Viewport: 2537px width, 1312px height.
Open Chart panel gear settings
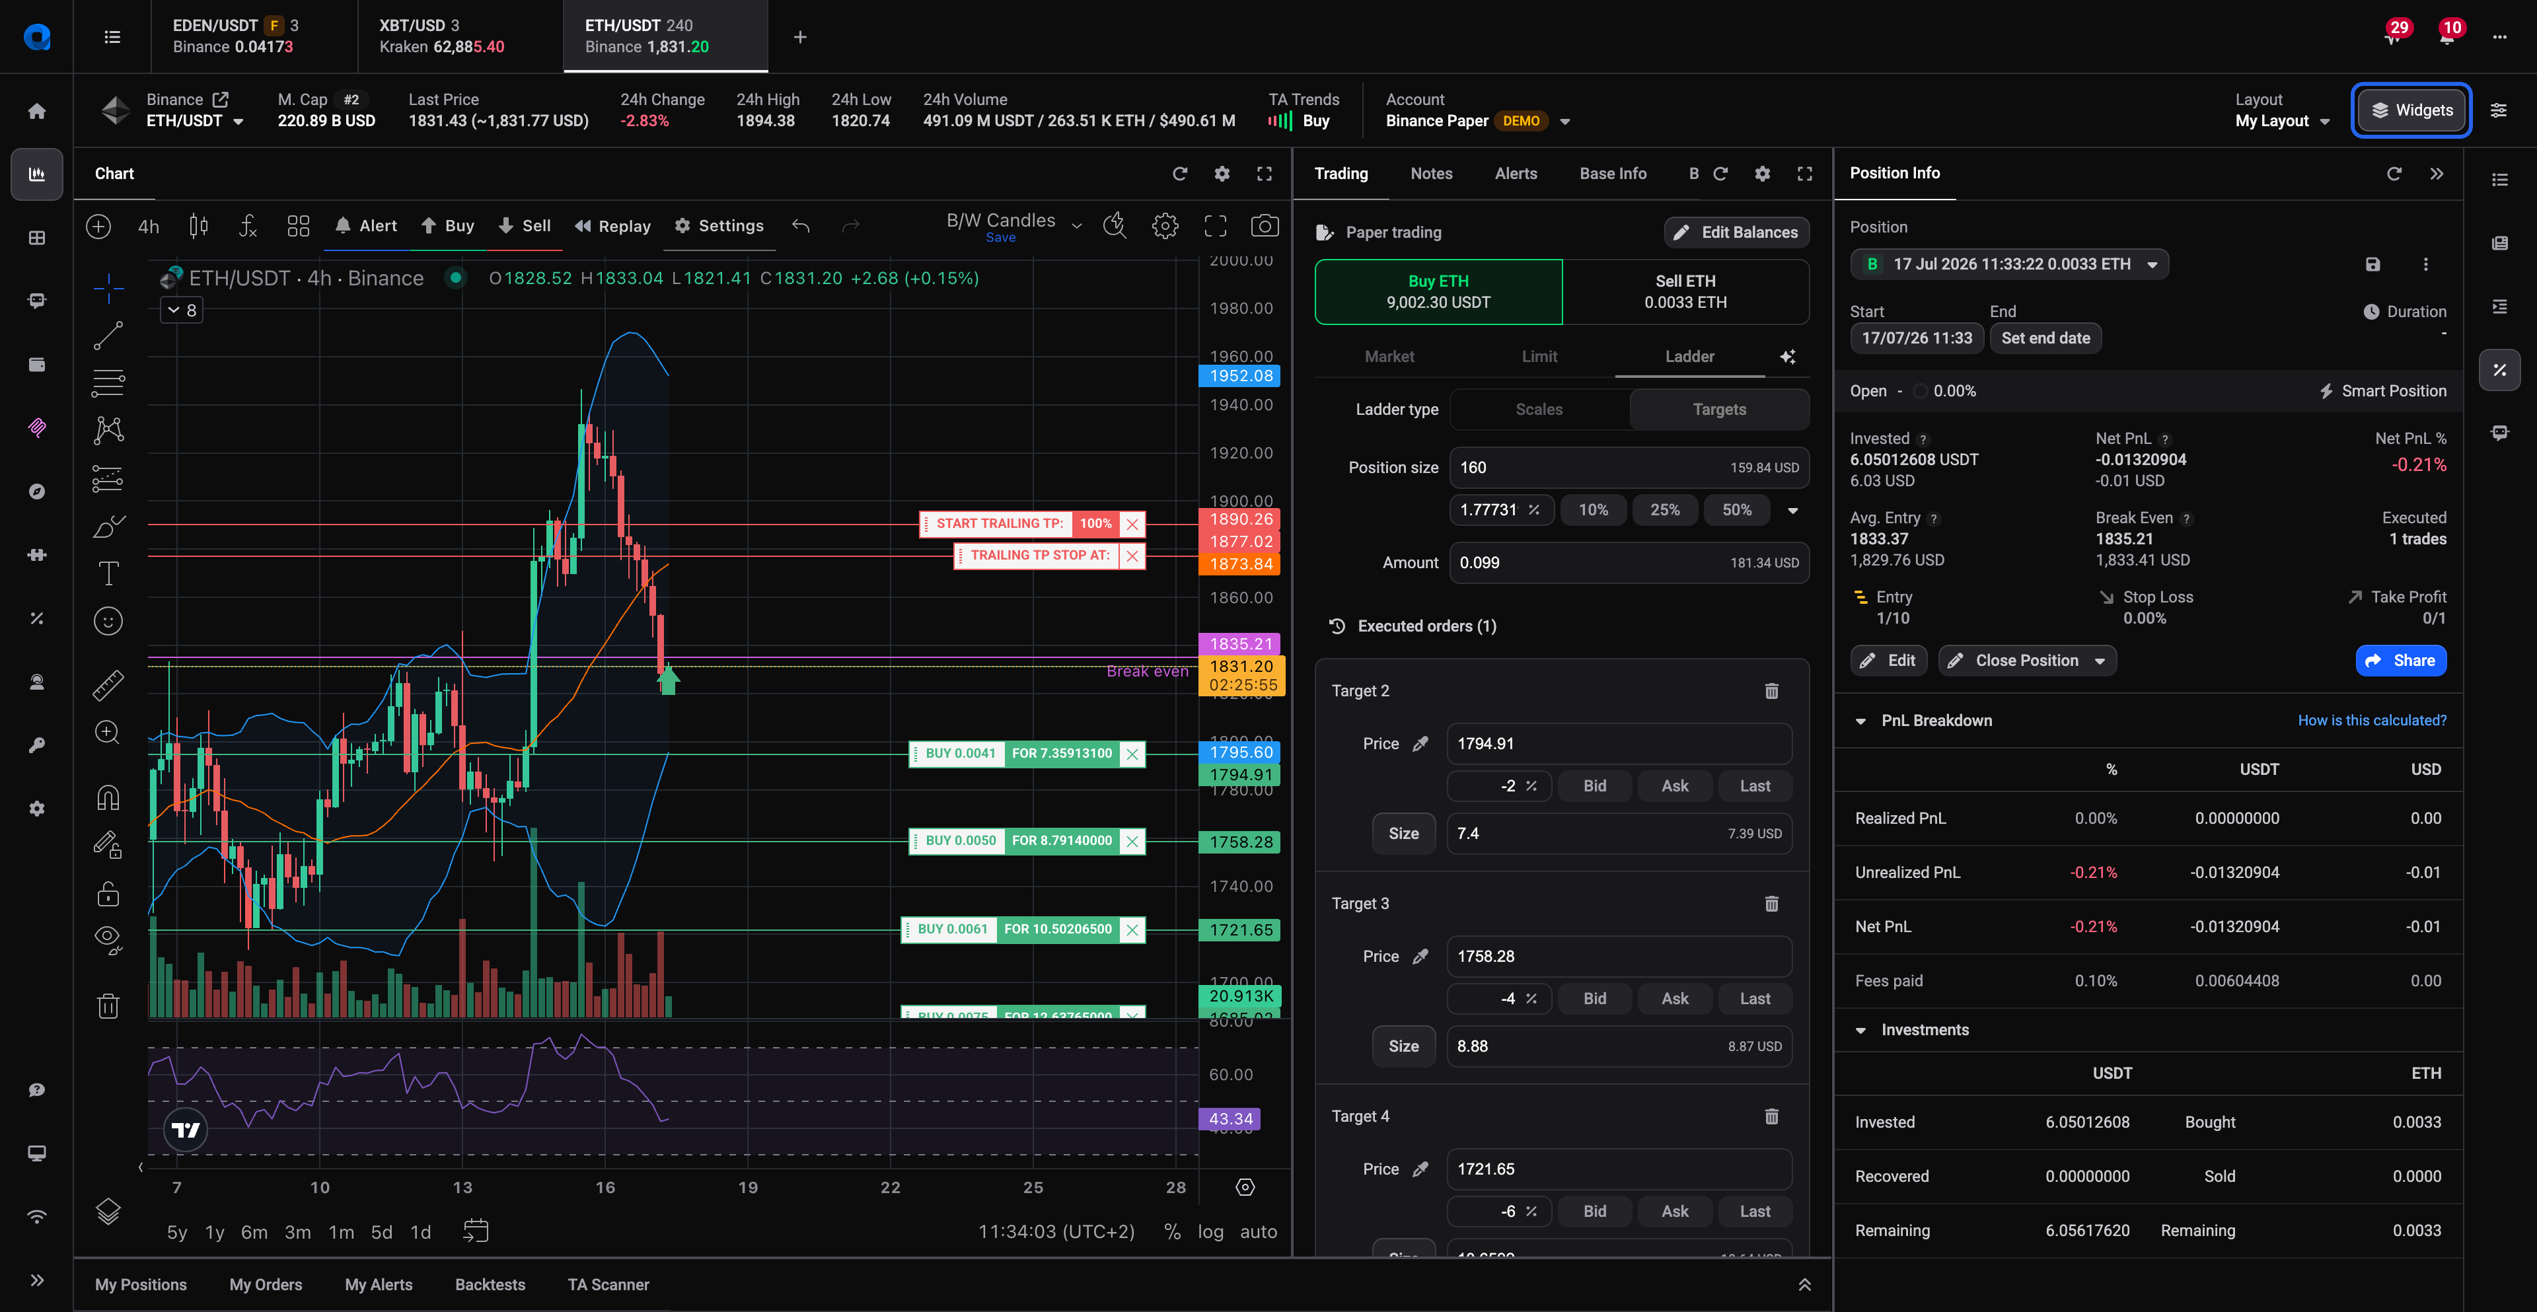click(1222, 173)
